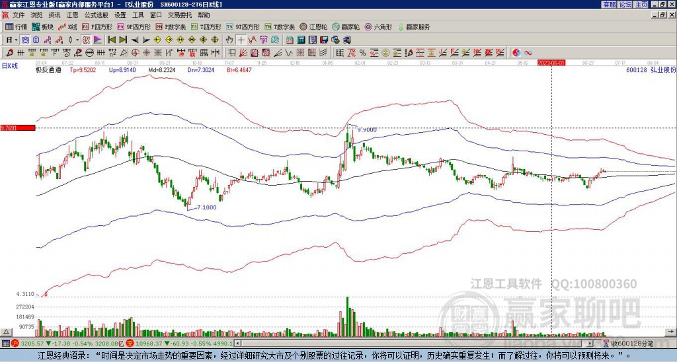Open the calculator icon
The width and height of the screenshot is (677, 362).
click(301, 40)
